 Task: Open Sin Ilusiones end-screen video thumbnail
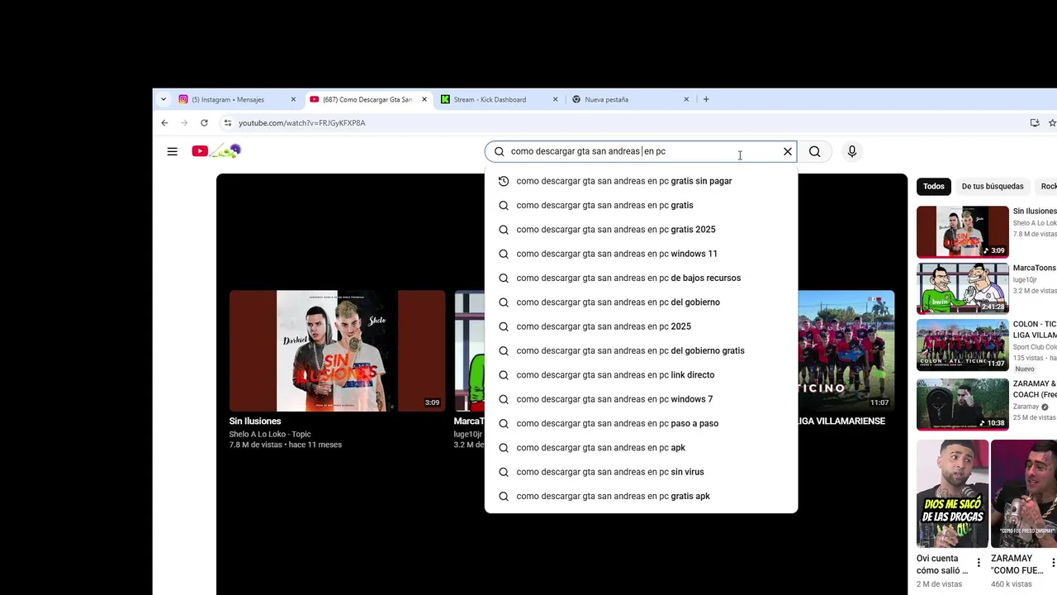(337, 350)
